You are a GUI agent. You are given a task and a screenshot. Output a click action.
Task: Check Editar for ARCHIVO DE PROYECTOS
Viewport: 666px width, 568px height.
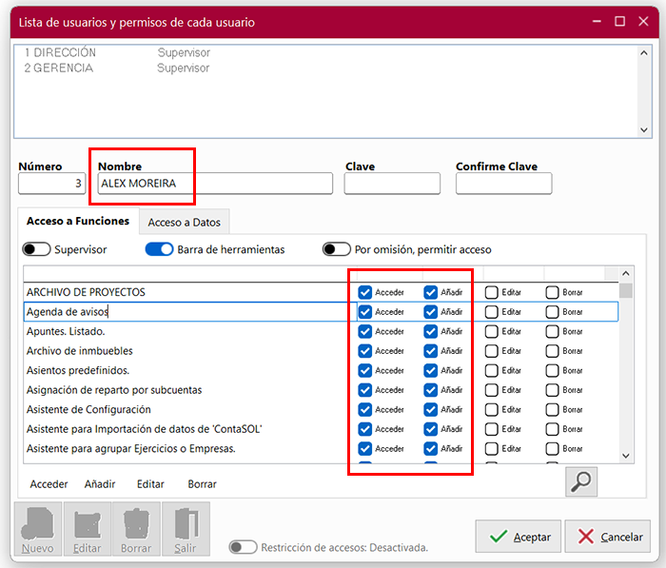coord(492,292)
